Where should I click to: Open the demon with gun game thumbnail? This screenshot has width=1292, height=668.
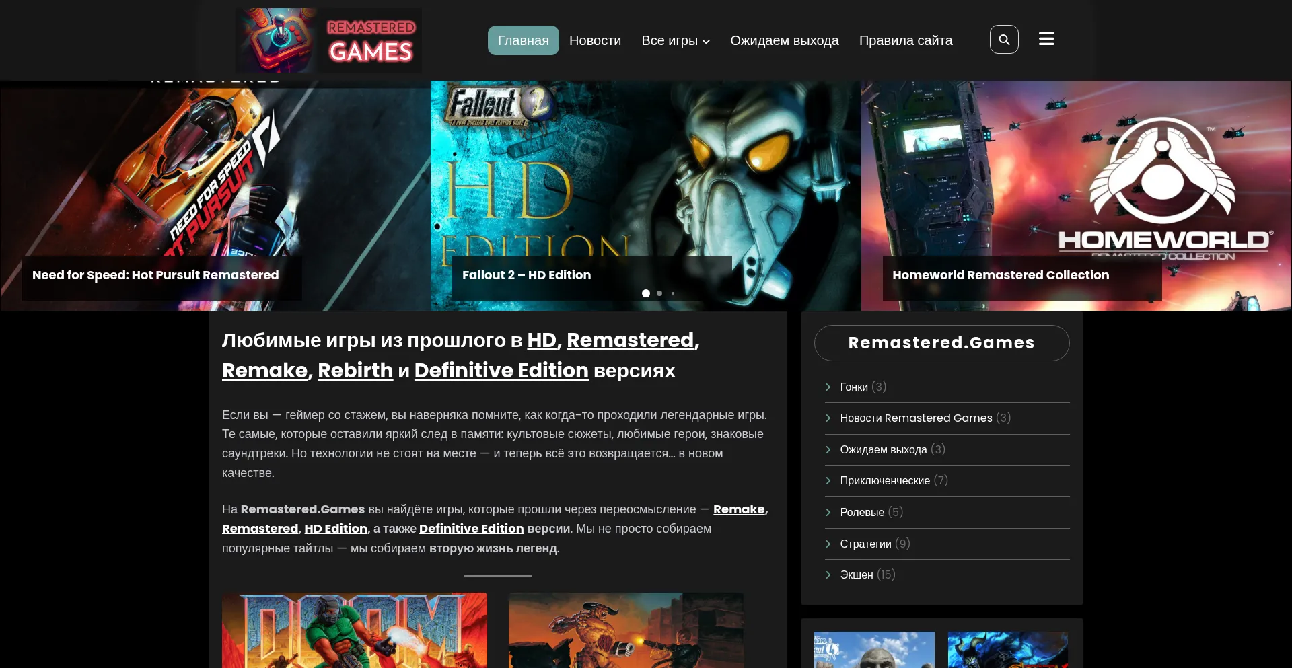click(x=626, y=630)
